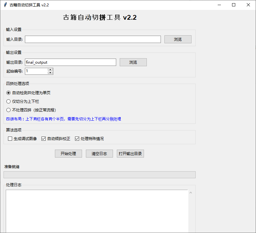Viewport: 256px width, 233px height.
Task: Open output folder via 打开输出目录 button
Action: pos(130,153)
